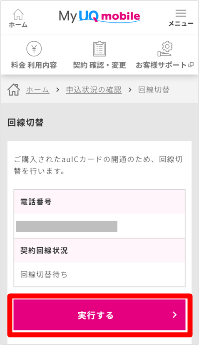Click the 回線切替待ち status text

coord(44,274)
